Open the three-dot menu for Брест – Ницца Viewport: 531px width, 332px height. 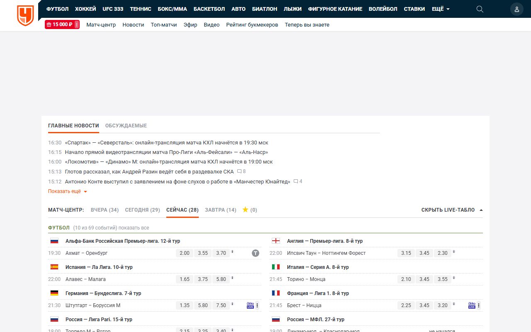(479, 305)
